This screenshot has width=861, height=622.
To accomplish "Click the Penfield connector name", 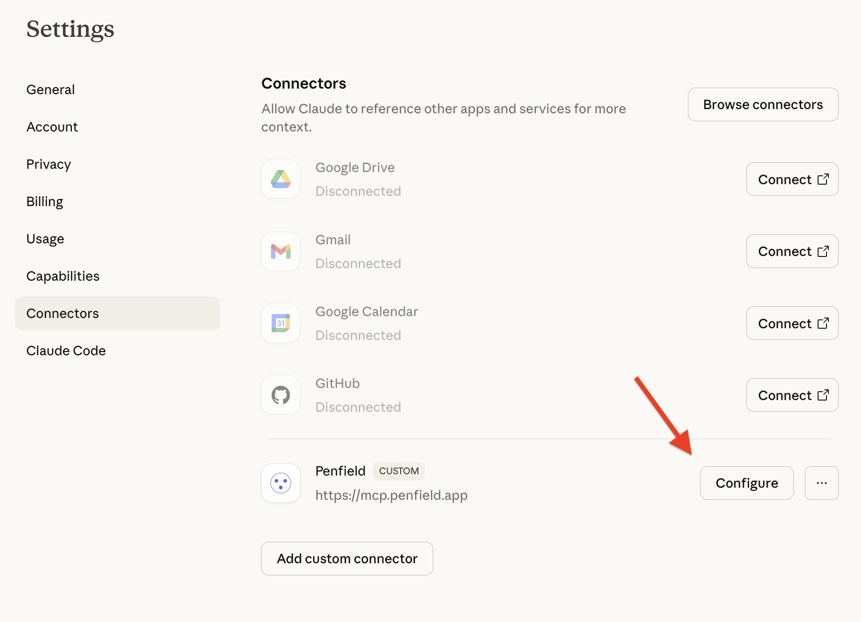I will point(340,471).
